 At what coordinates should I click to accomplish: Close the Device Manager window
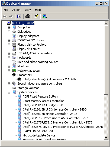[x=106, y=4]
